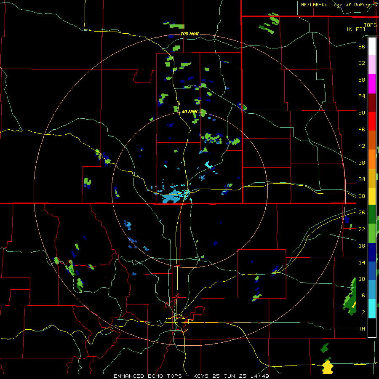Pick the medium blue legend swatch
This screenshot has width=379, height=379.
[x=372, y=271]
